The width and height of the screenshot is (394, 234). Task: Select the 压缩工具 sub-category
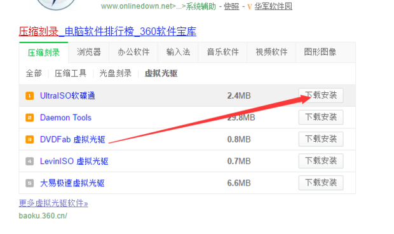[x=71, y=73]
